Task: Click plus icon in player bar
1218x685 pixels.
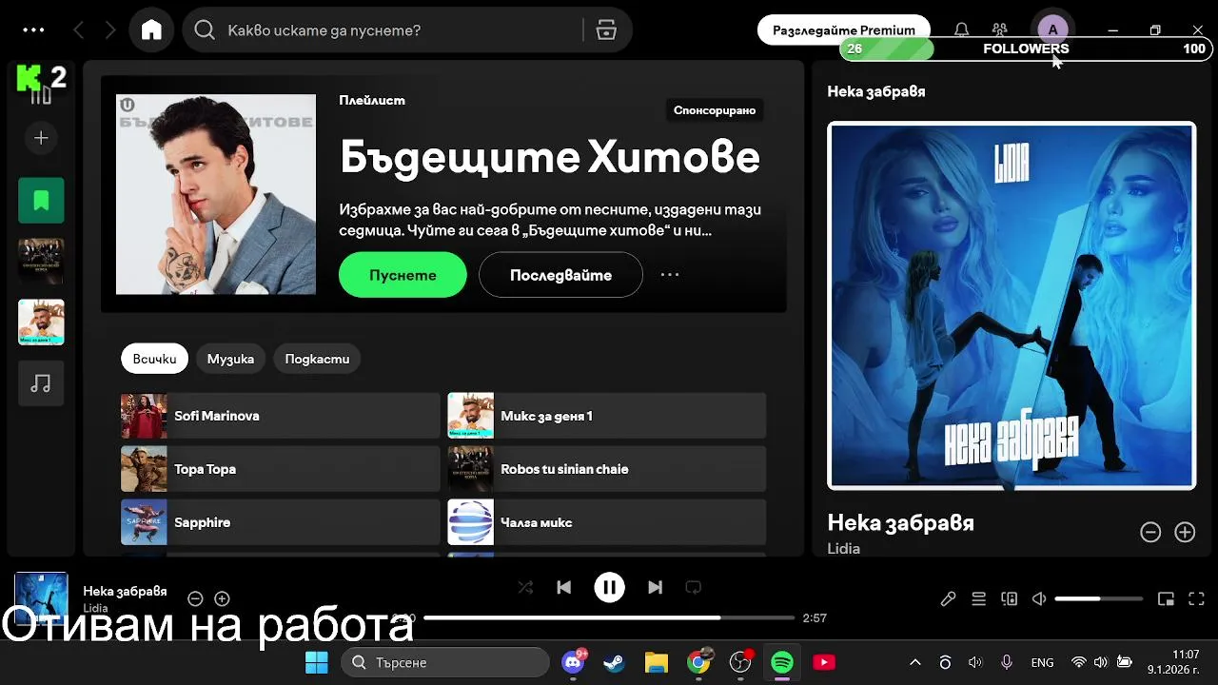Action: pos(222,598)
